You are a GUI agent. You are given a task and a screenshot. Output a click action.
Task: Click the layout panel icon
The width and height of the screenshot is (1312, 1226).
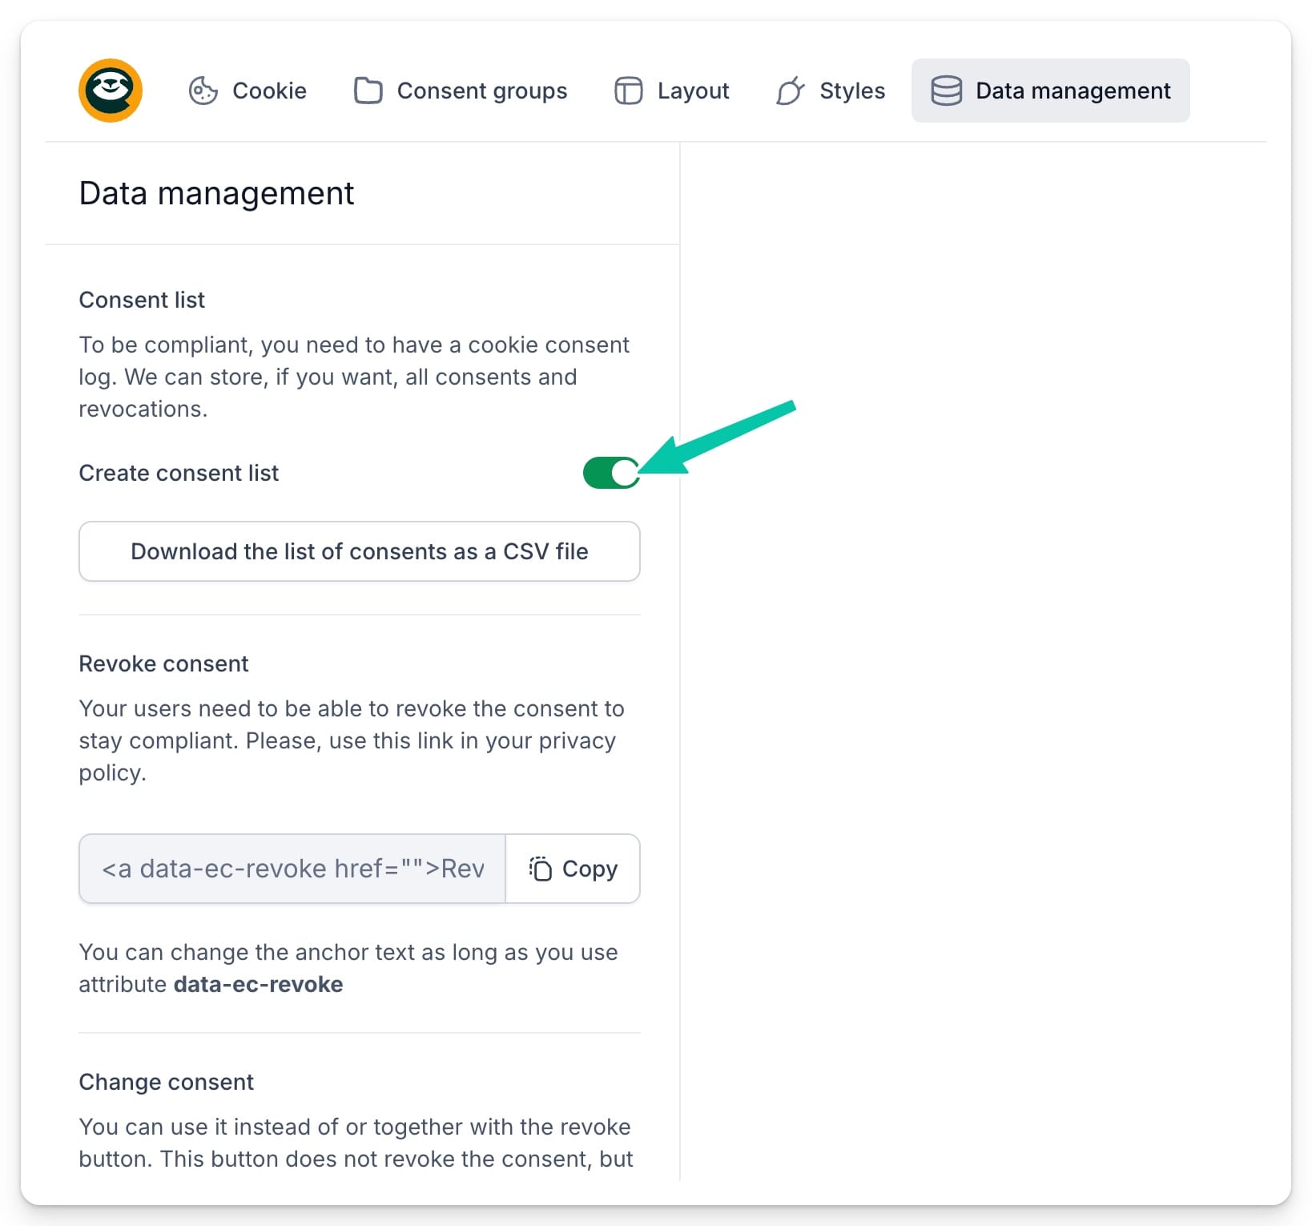(629, 91)
